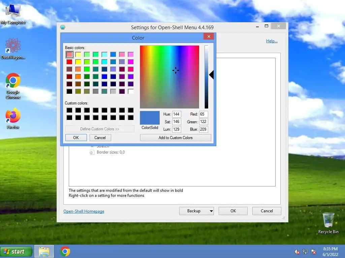The width and height of the screenshot is (345, 258).
Task: Open File Explorer from the taskbar
Action: click(x=44, y=251)
